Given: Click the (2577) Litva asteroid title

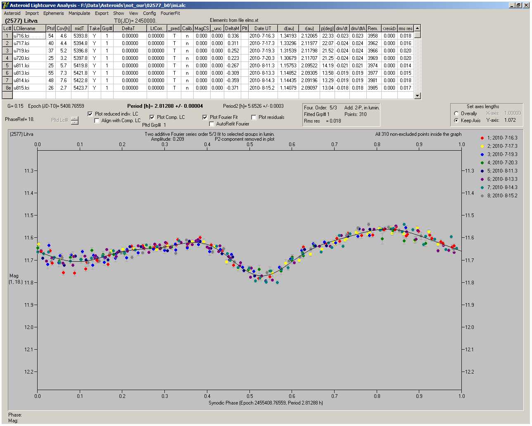Looking at the screenshot, I should (x=21, y=21).
